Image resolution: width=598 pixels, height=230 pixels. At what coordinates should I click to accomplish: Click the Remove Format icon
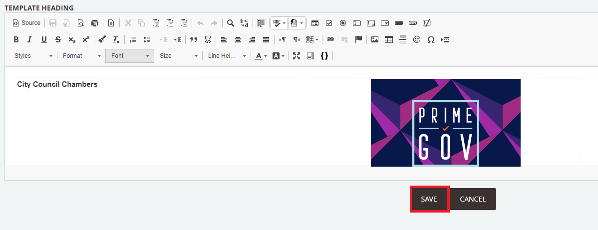coord(116,39)
